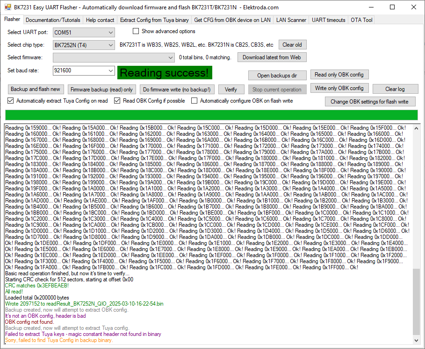The width and height of the screenshot is (425, 349).
Task: Click the Clear log button
Action: click(395, 89)
